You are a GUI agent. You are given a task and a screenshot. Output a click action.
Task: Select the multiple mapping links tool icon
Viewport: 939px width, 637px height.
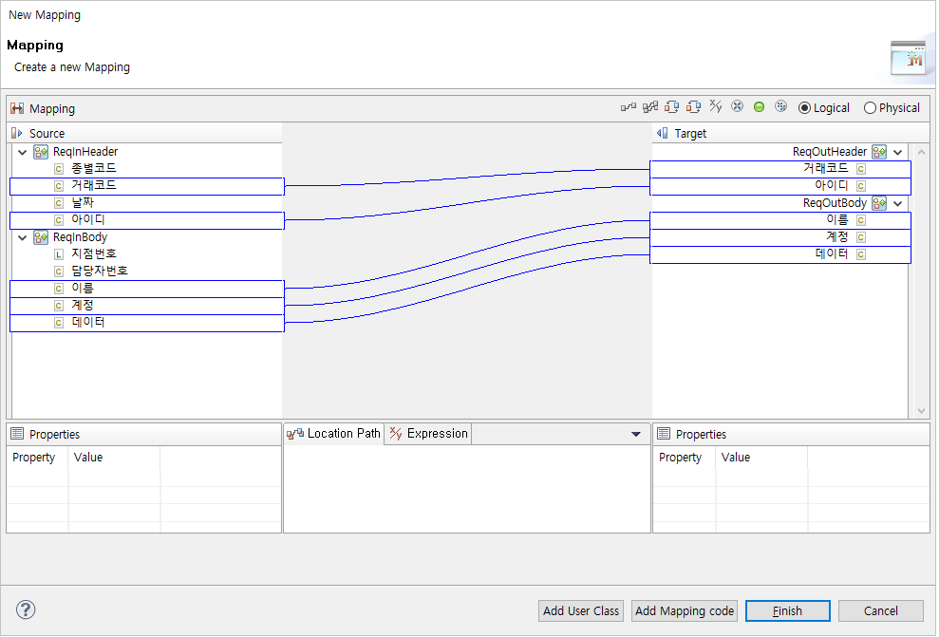[650, 106]
